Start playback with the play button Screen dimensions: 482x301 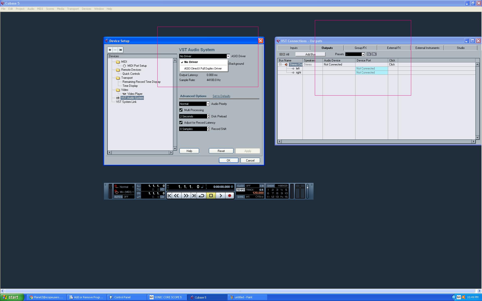[x=221, y=196]
